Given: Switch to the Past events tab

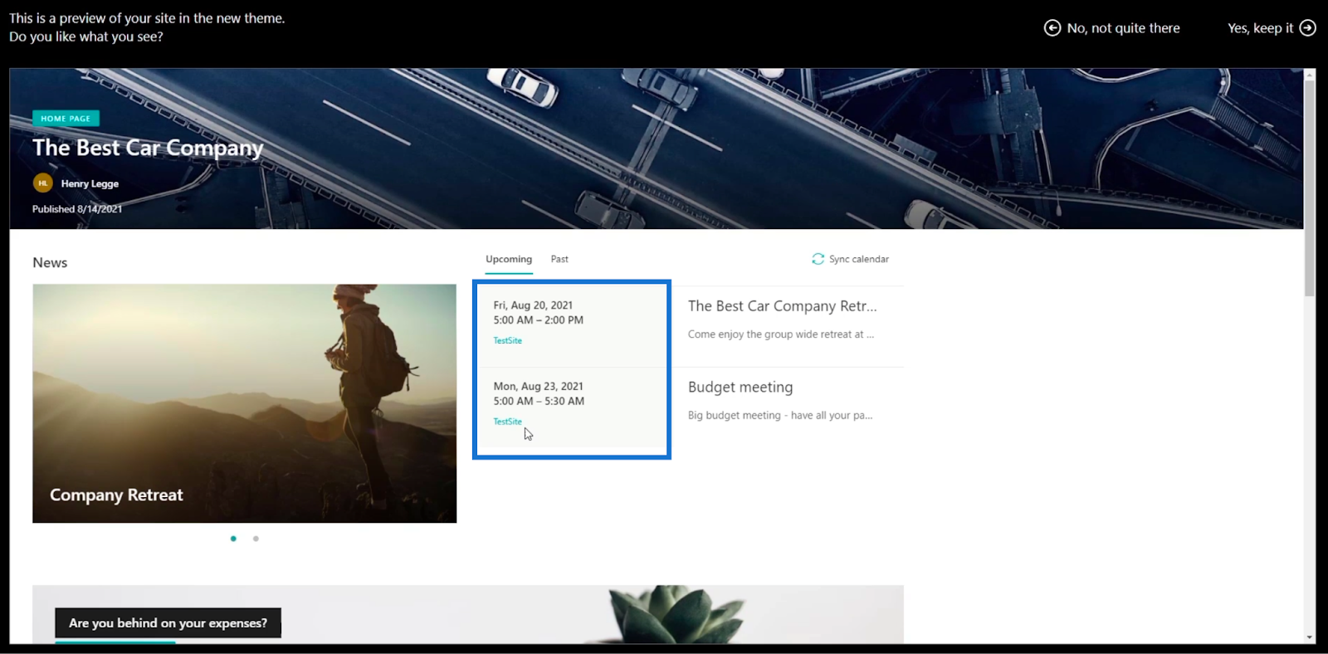Looking at the screenshot, I should pyautogui.click(x=559, y=259).
